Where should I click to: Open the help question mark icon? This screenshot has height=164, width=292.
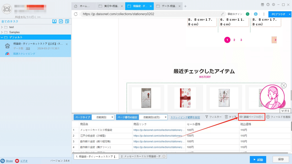click(268, 5)
